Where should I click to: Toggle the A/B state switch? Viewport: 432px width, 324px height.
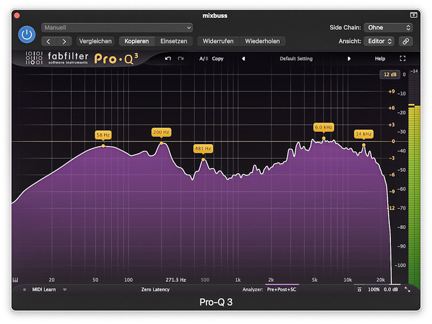pyautogui.click(x=204, y=59)
